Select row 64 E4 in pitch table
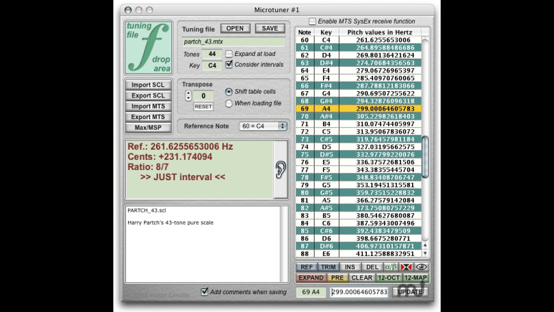 (359, 71)
